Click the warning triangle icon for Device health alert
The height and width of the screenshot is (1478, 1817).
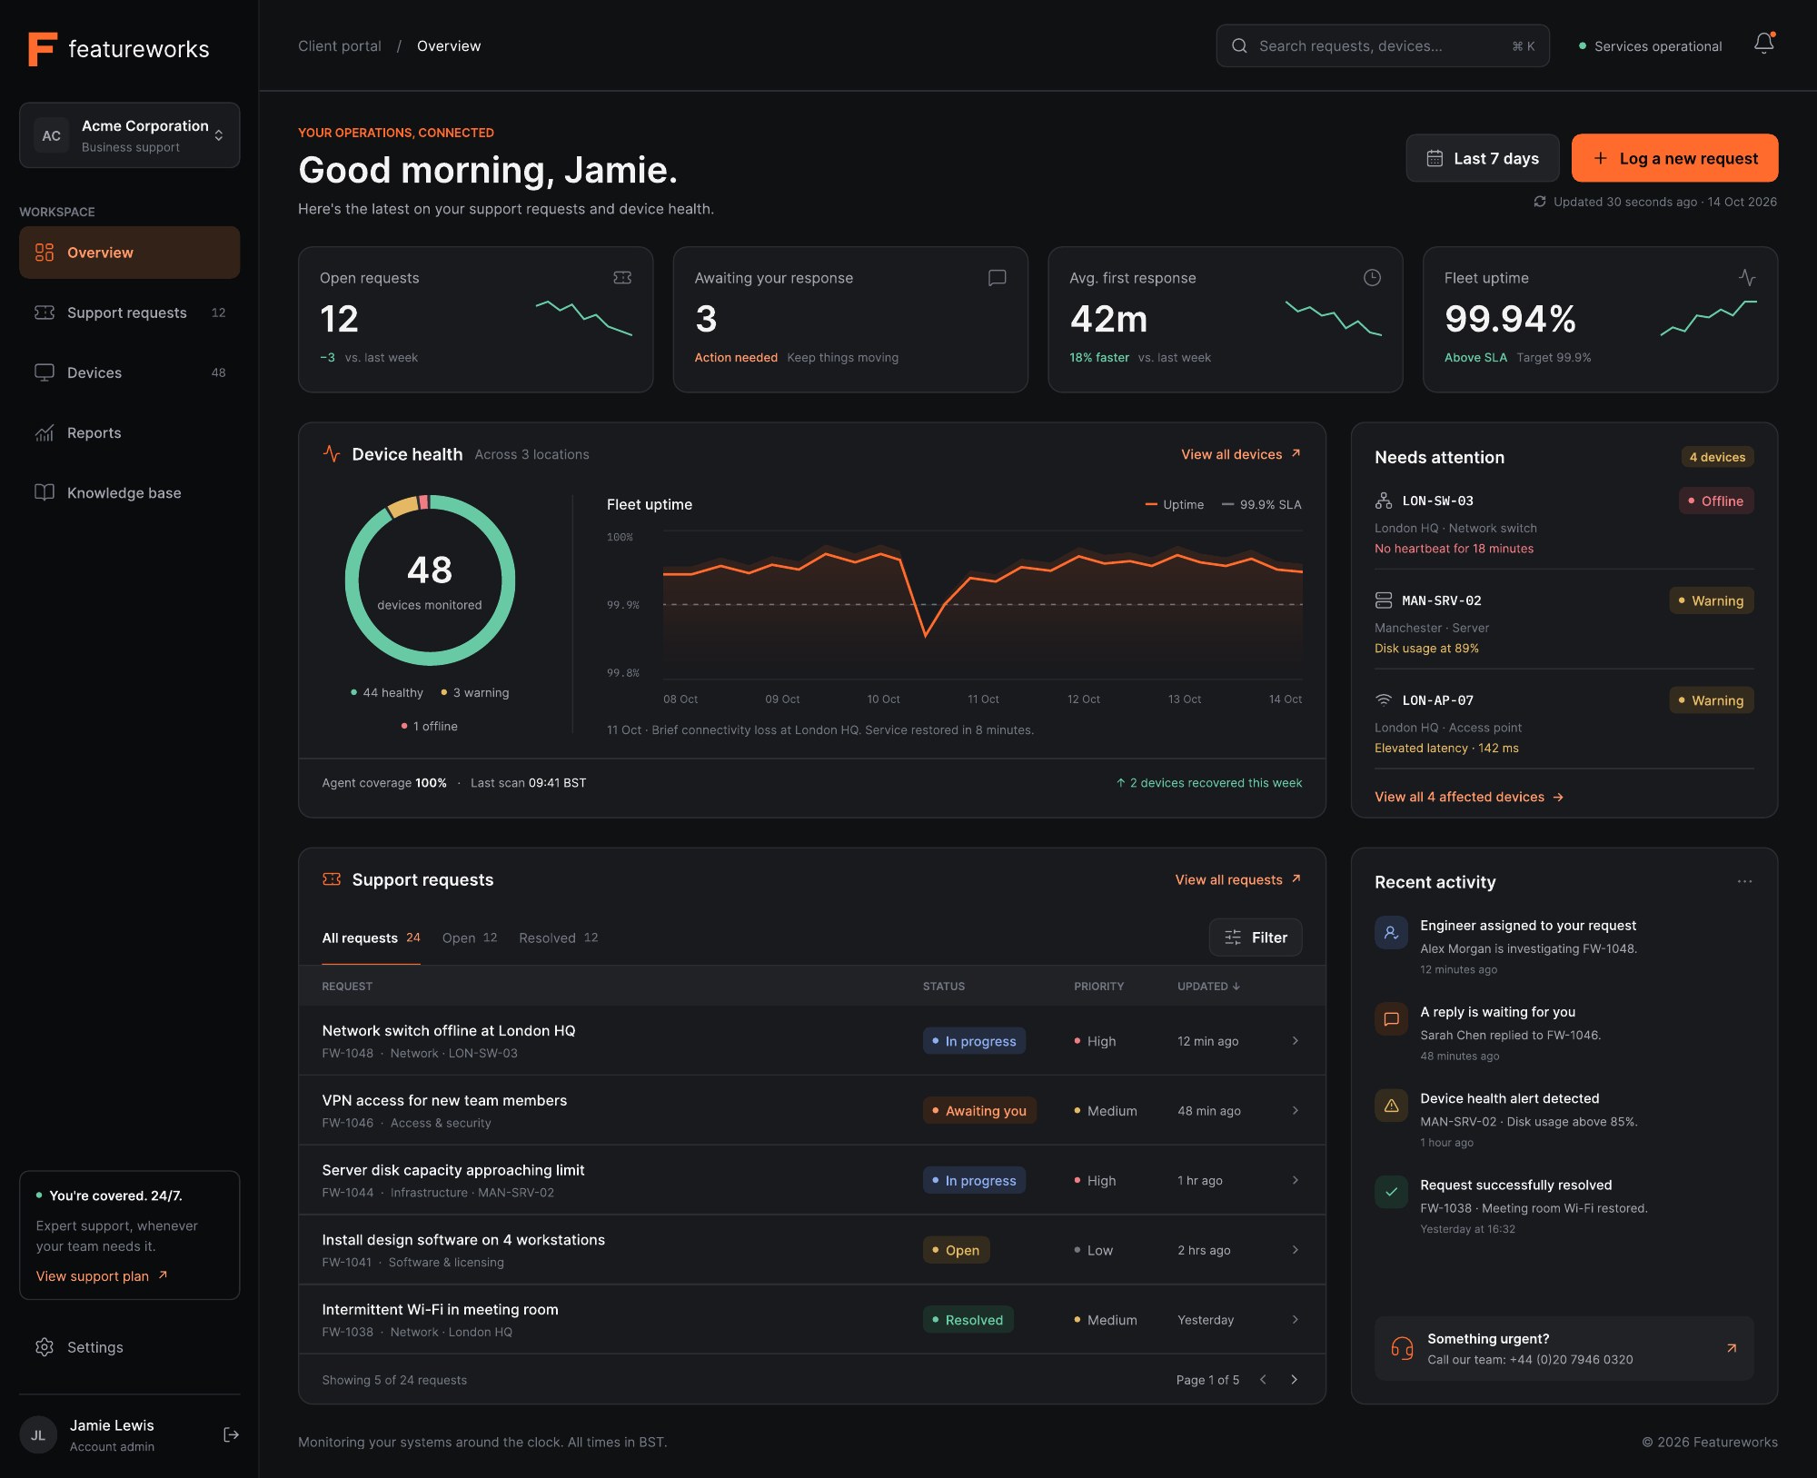1391,1106
